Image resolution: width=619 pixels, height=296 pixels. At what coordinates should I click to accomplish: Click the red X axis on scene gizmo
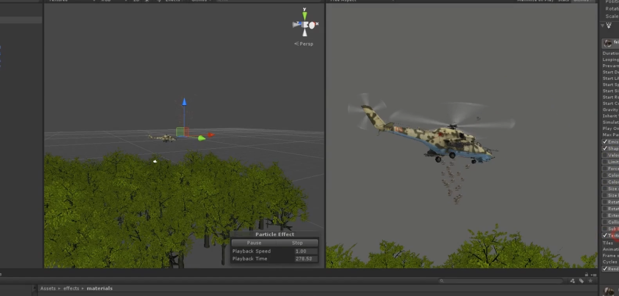pyautogui.click(x=316, y=24)
